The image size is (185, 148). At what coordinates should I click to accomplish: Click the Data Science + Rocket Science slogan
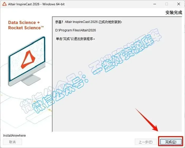(26, 25)
